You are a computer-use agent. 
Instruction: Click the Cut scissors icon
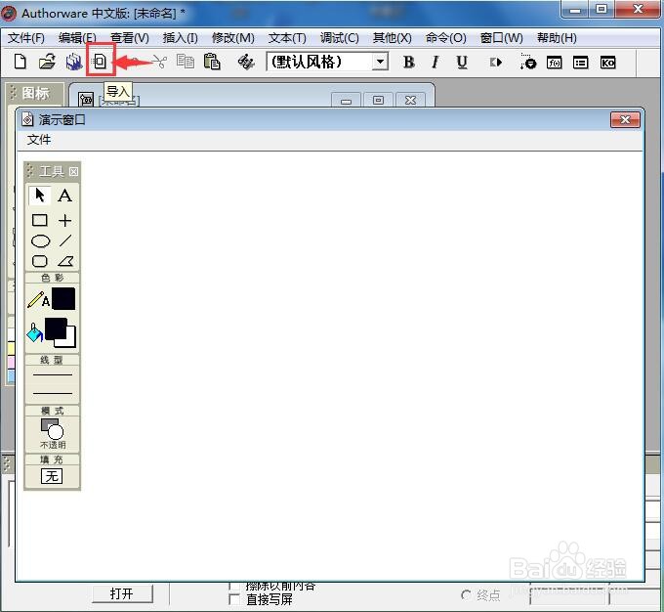159,62
